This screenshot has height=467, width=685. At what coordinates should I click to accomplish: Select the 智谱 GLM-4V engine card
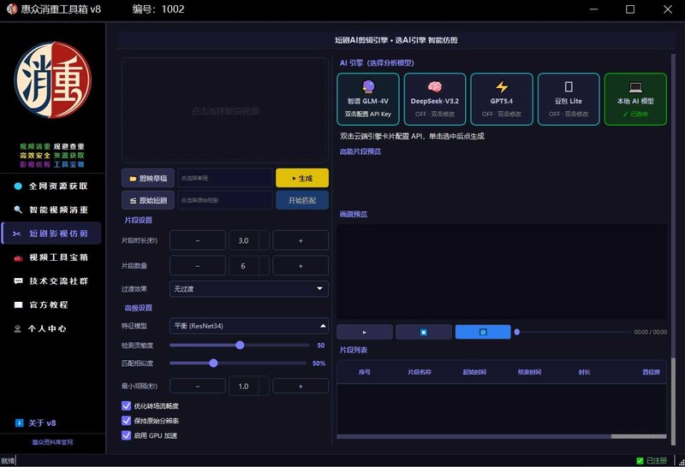(368, 99)
